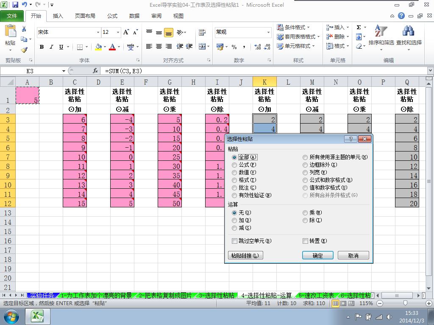
Task: Click the Wrap Text icon
Action: click(x=202, y=32)
